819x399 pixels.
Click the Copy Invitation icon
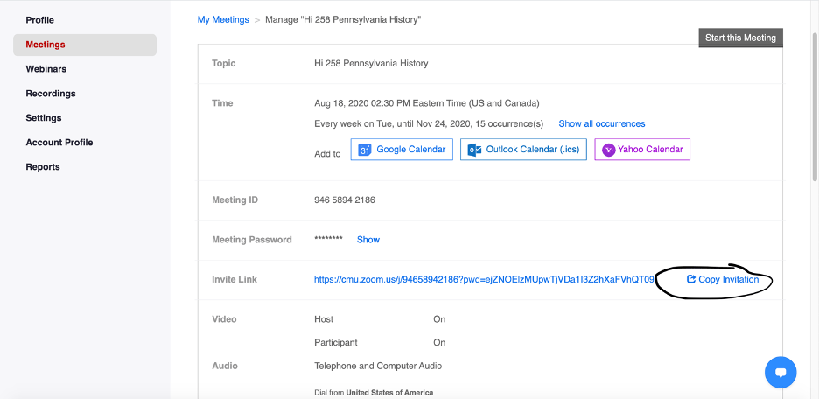pyautogui.click(x=691, y=280)
